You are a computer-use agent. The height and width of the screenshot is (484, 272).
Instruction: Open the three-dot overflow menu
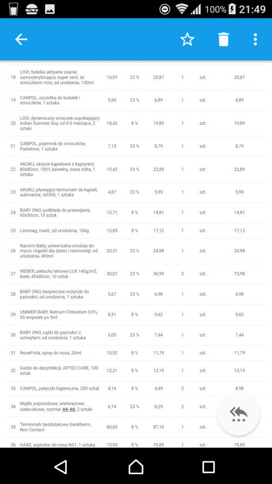tap(255, 39)
